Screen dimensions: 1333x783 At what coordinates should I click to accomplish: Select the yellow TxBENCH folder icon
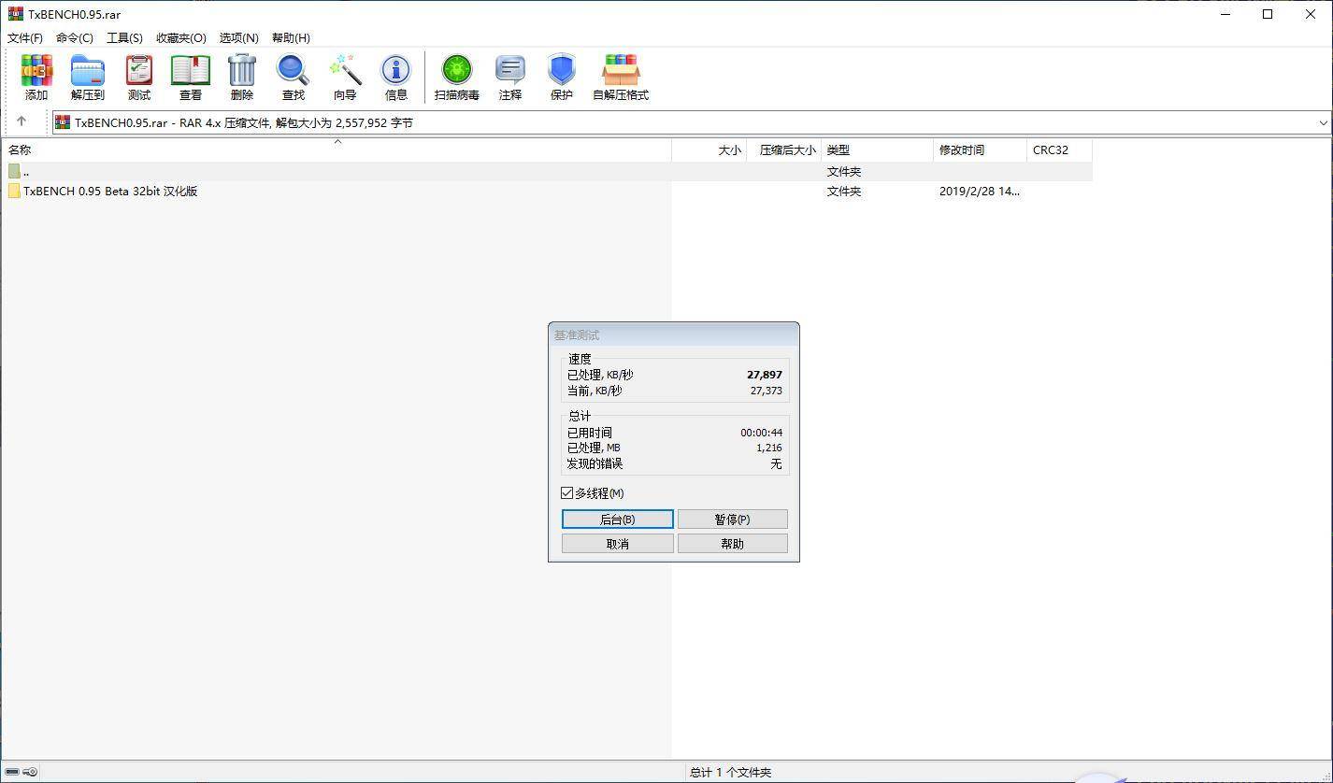tap(14, 191)
